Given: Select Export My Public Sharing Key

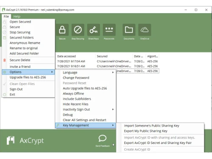Looking at the screenshot, I should [160, 131].
